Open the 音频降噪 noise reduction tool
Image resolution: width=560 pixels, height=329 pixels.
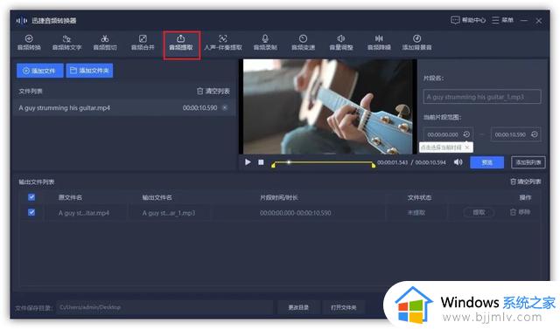tap(379, 43)
